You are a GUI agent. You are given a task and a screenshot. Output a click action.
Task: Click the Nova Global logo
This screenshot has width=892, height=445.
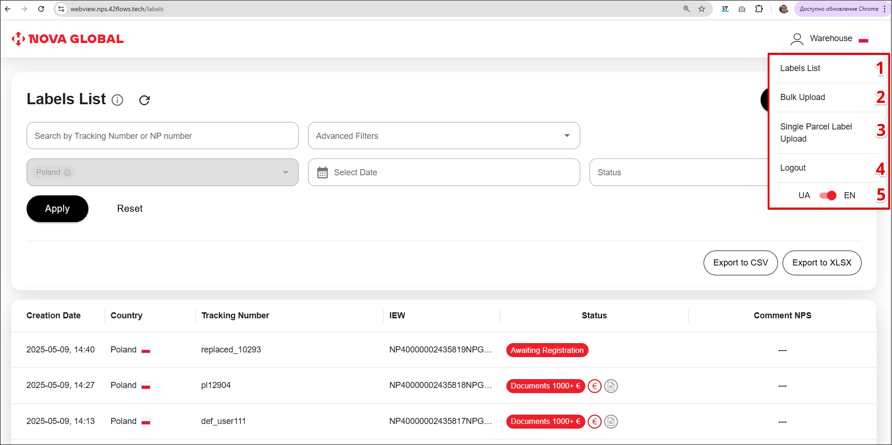point(68,39)
